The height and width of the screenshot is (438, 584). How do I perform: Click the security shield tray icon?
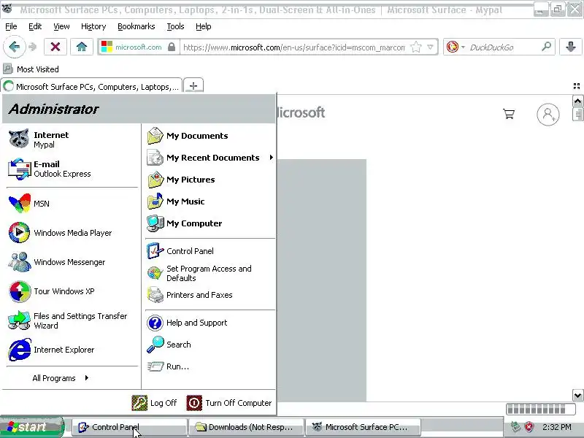pos(529,427)
